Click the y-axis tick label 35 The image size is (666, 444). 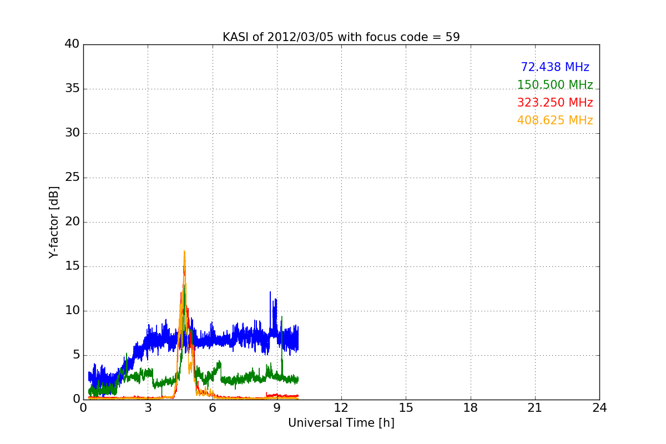pyautogui.click(x=72, y=89)
